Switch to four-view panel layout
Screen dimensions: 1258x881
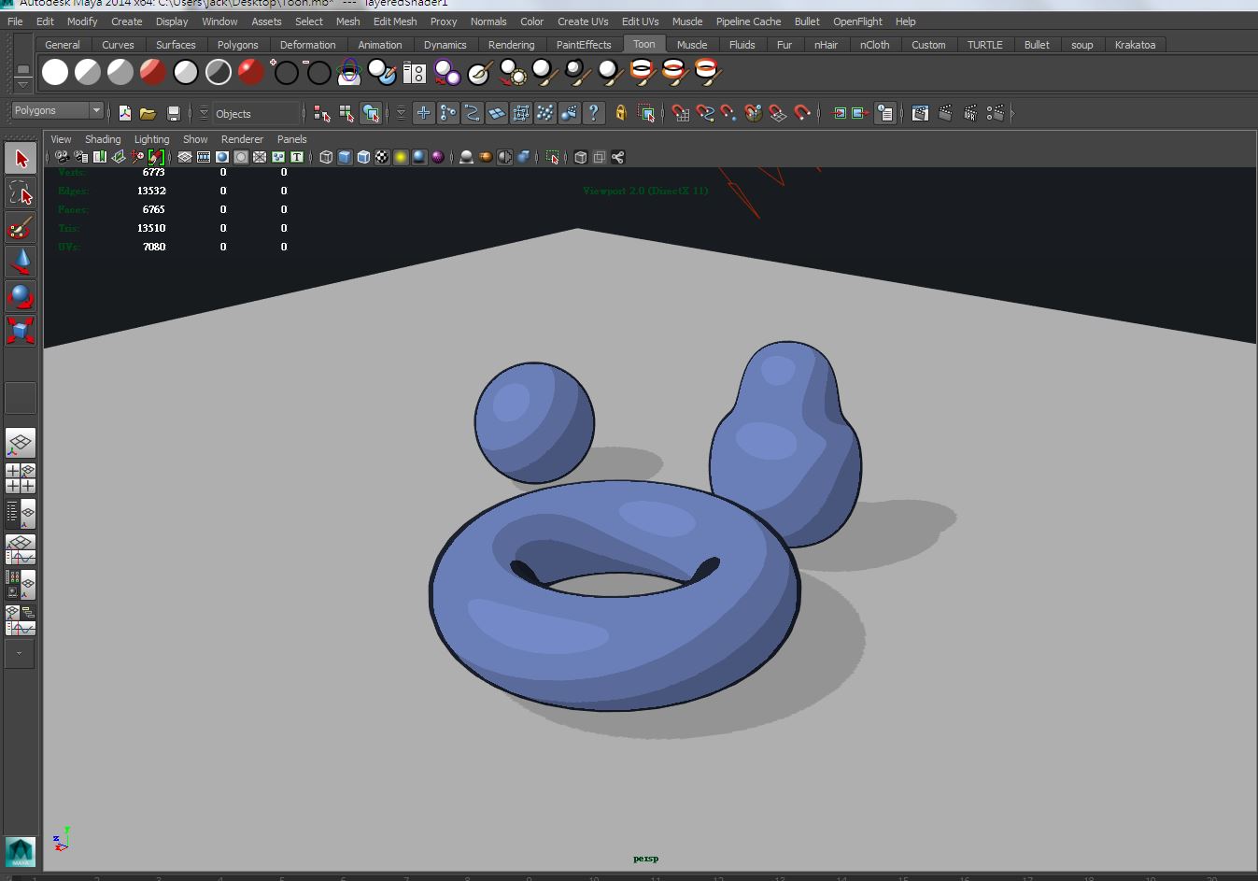(x=21, y=478)
